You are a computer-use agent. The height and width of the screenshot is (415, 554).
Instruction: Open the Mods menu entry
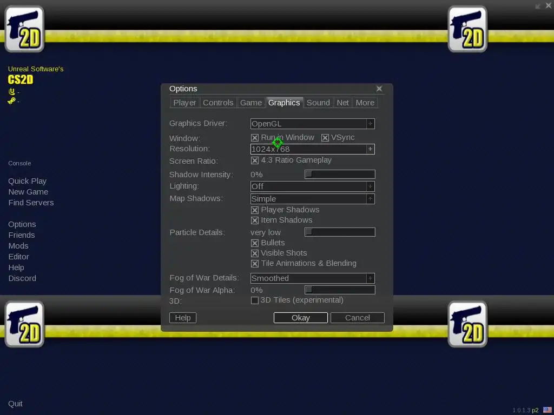point(18,246)
